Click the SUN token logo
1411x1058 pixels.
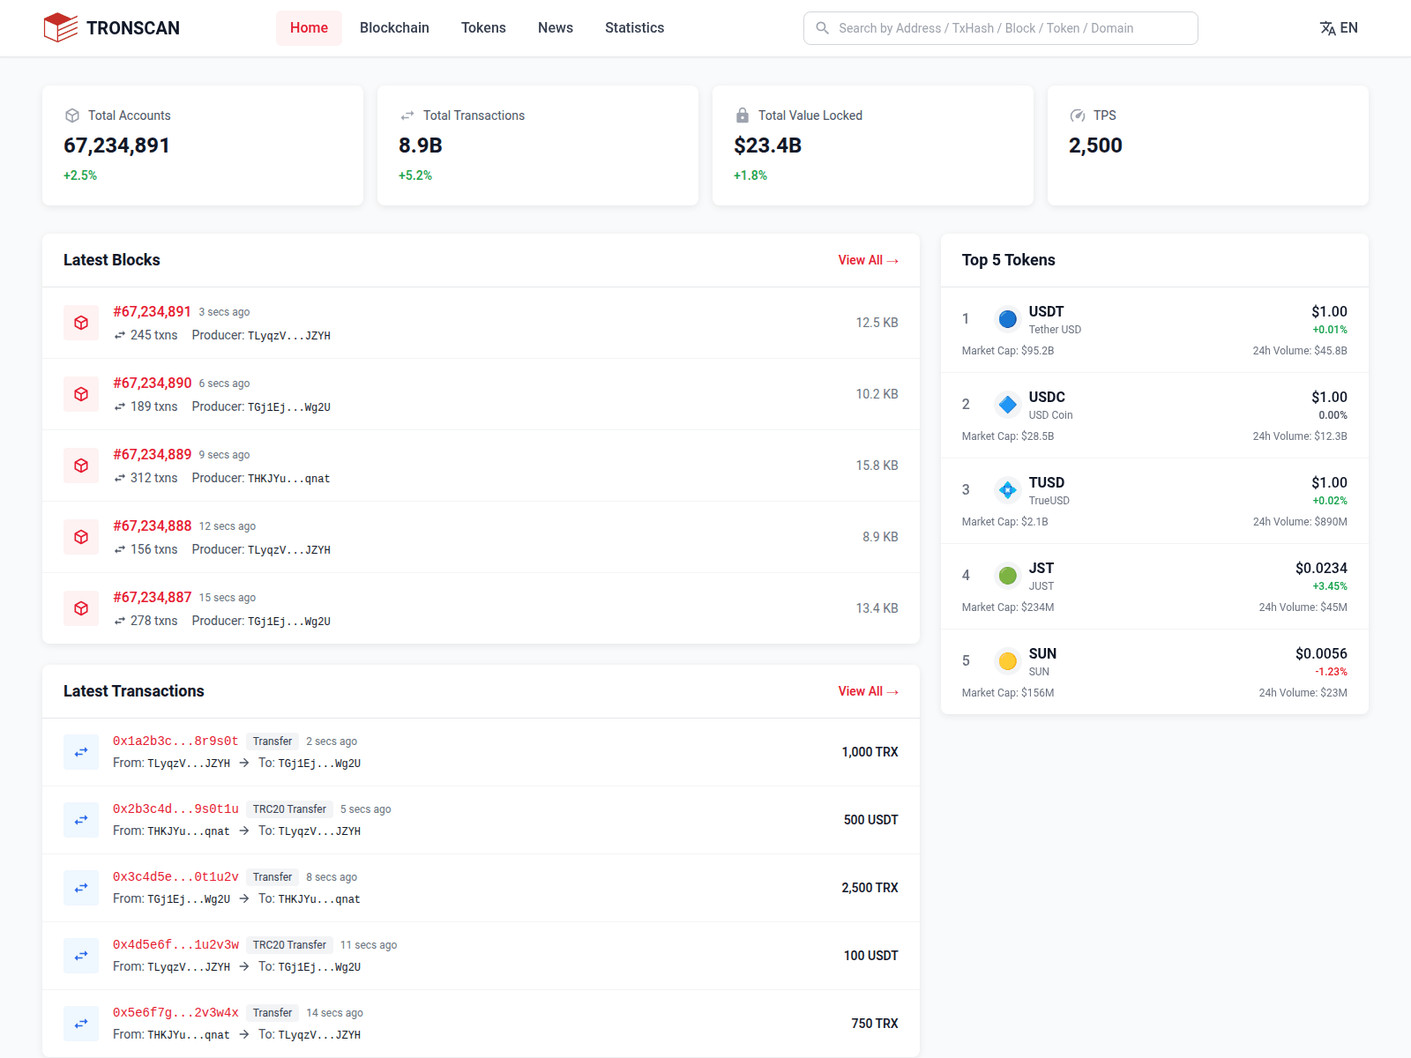pos(1008,661)
